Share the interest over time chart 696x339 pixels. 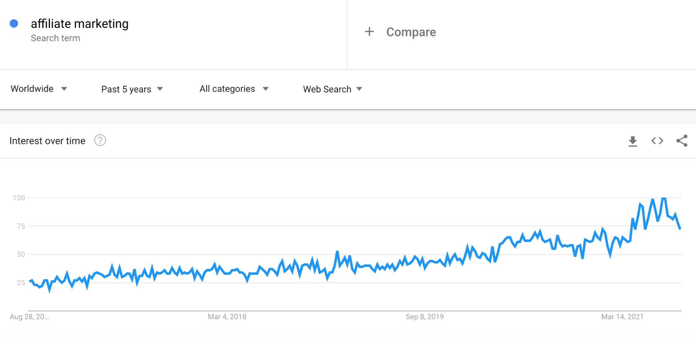(682, 141)
